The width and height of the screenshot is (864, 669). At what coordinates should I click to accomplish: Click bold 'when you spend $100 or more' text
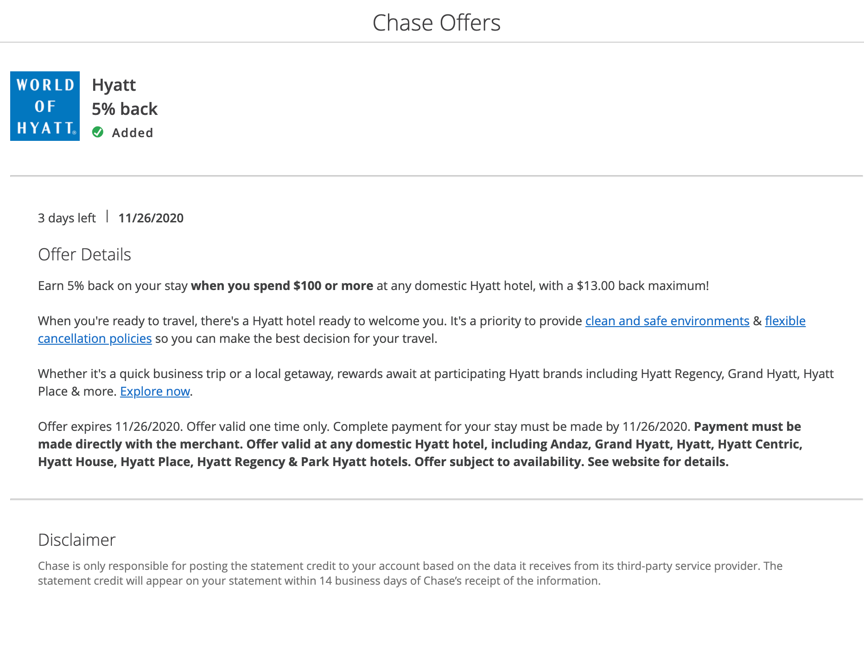(x=282, y=286)
